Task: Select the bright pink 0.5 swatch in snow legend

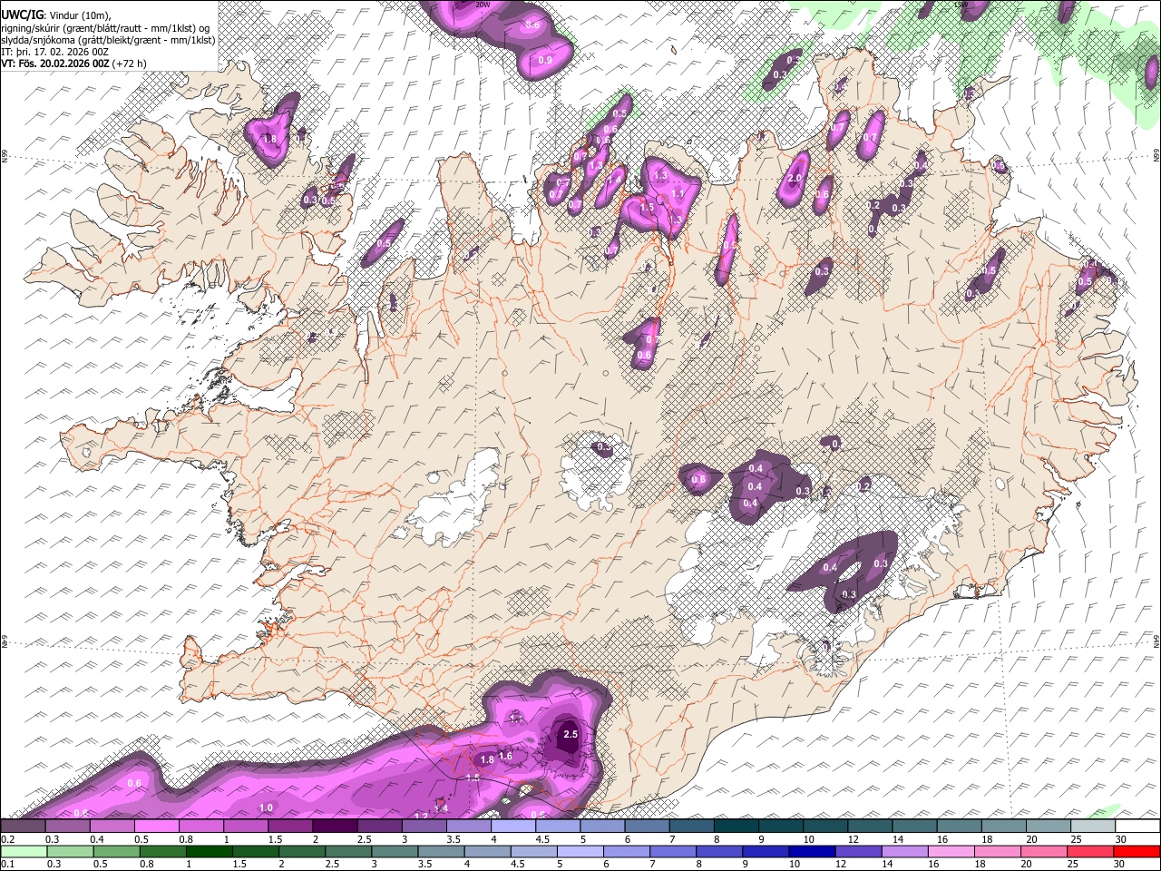Action: point(156,826)
